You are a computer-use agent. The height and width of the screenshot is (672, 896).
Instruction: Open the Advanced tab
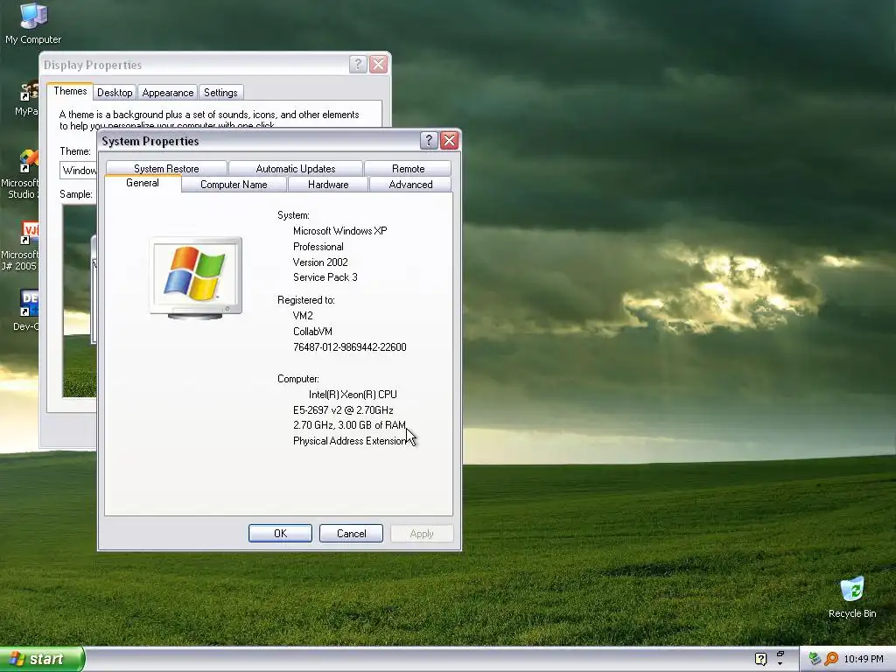click(410, 185)
